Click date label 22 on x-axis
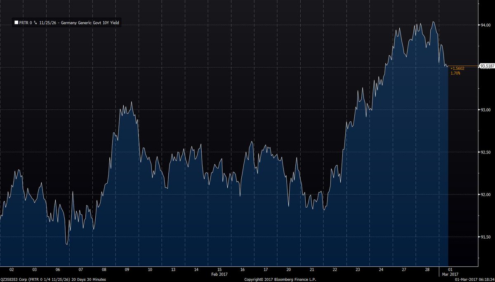 click(335, 269)
